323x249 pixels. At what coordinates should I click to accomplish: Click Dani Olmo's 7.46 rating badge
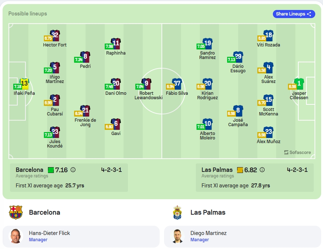[109, 86]
